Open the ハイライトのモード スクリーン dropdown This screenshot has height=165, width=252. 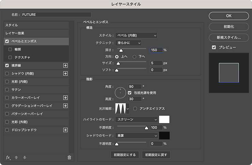136,119
